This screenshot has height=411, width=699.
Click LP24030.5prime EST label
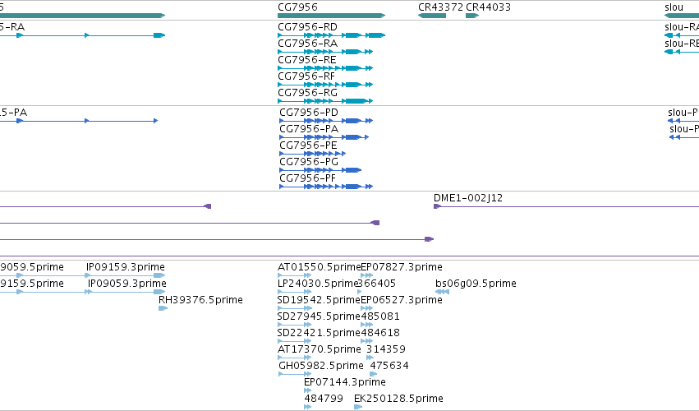pyautogui.click(x=319, y=284)
